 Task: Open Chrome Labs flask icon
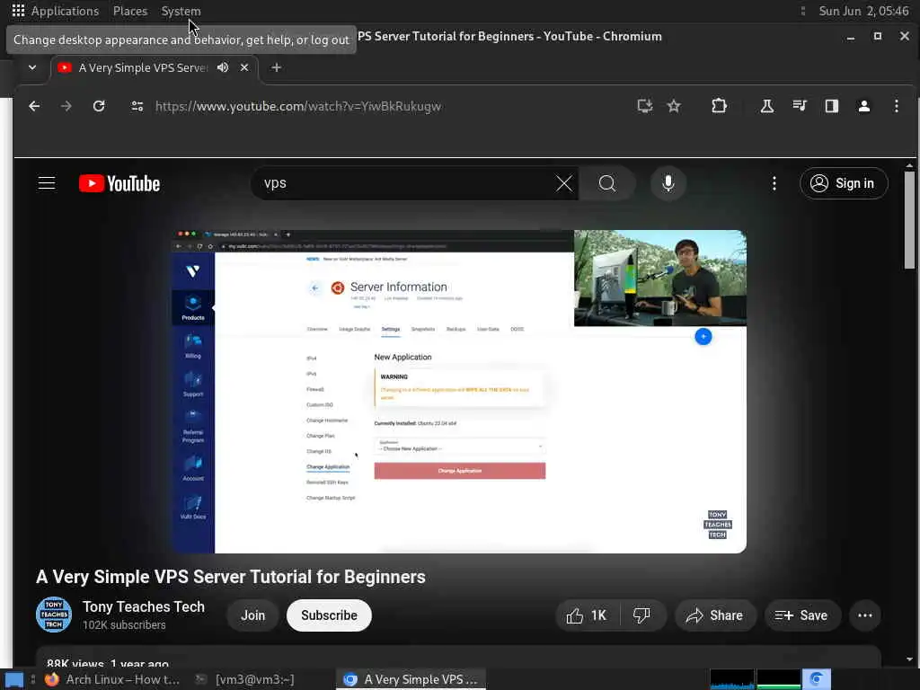click(x=767, y=106)
